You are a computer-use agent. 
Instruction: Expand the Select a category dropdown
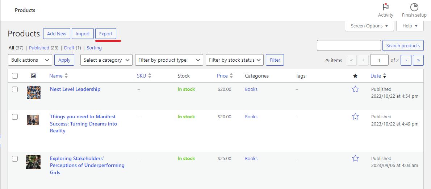(106, 60)
